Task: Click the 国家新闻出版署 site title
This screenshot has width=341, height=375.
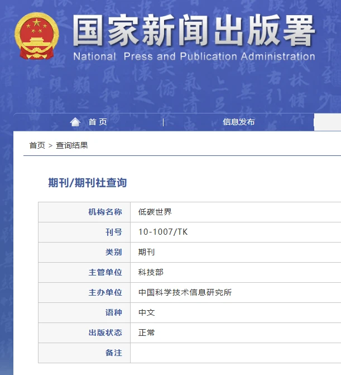Action: 194,30
